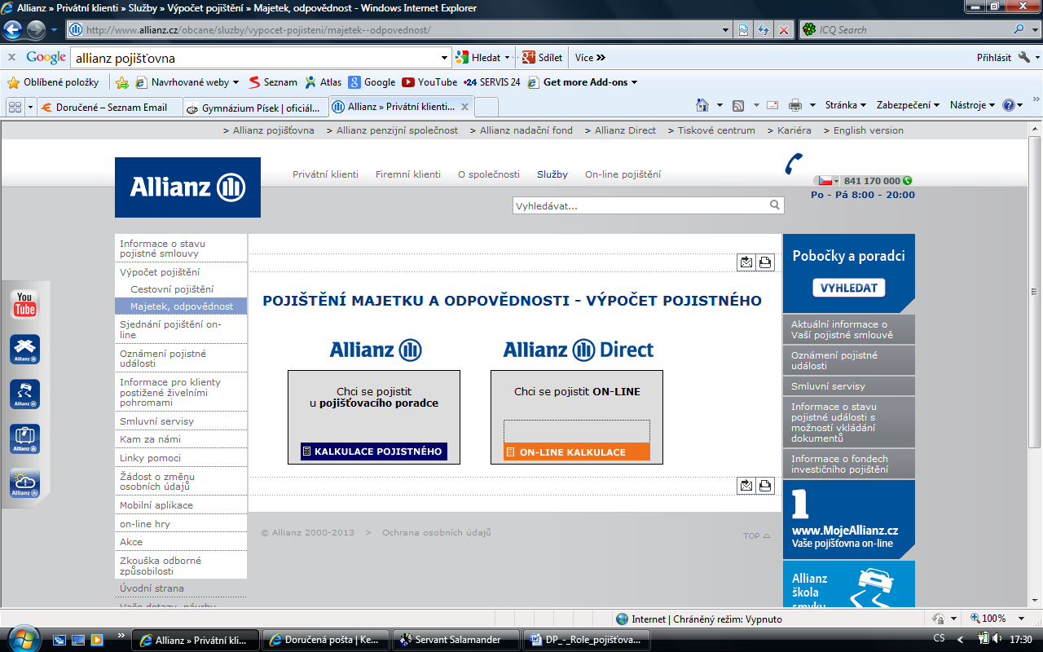Click the handshake Allianz app icon in sidebar
This screenshot has height=652, width=1043.
click(24, 350)
